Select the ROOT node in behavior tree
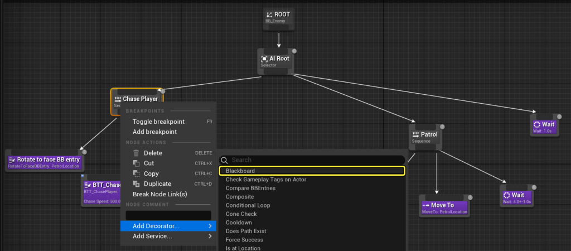This screenshot has height=251, width=571. click(278, 17)
